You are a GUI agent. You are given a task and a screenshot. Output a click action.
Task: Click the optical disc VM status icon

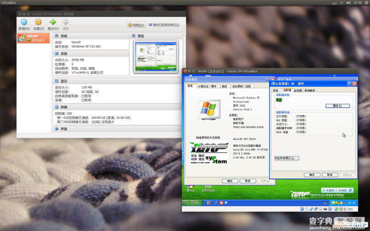click(307, 209)
